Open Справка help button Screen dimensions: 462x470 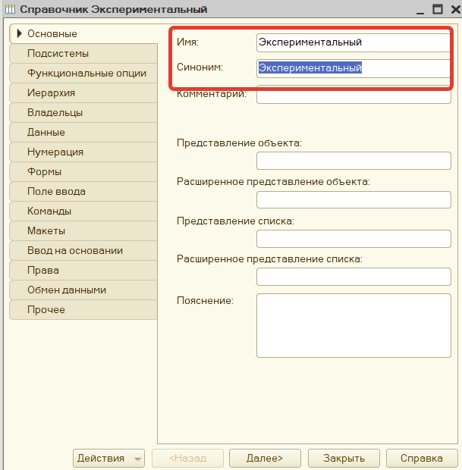tap(422, 458)
